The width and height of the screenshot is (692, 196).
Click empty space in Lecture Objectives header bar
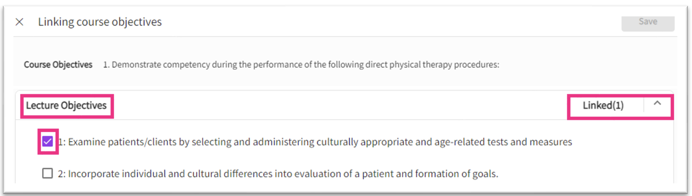(x=334, y=106)
